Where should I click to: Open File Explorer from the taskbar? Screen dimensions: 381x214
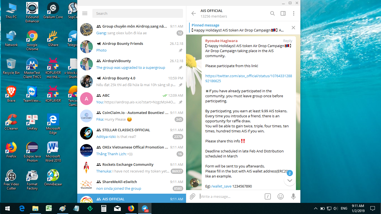(35, 208)
